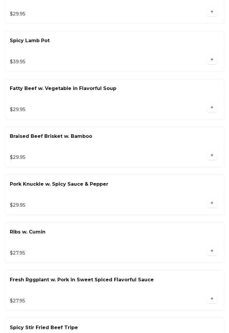Image resolution: width=229 pixels, height=333 pixels.
Task: Open Spicy Stir Fried Beef Tripe title
Action: 44,327
